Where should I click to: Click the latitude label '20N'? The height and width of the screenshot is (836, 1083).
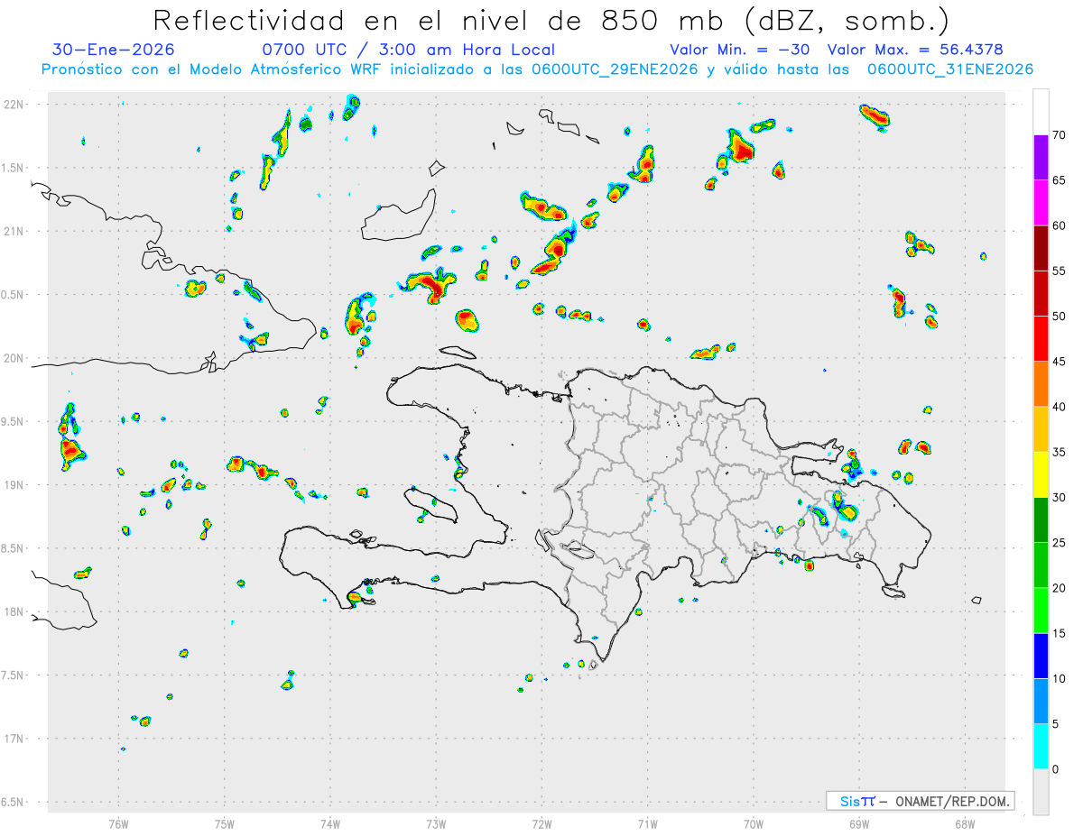point(15,358)
